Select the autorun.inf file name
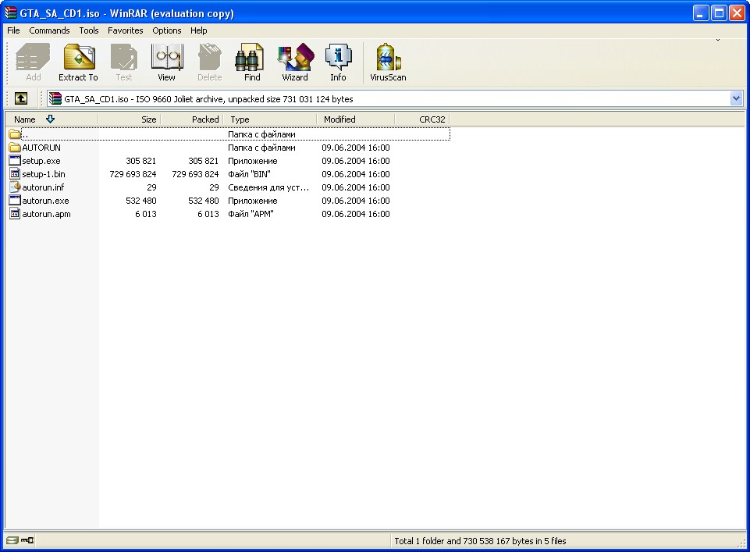The width and height of the screenshot is (750, 552). coord(43,187)
